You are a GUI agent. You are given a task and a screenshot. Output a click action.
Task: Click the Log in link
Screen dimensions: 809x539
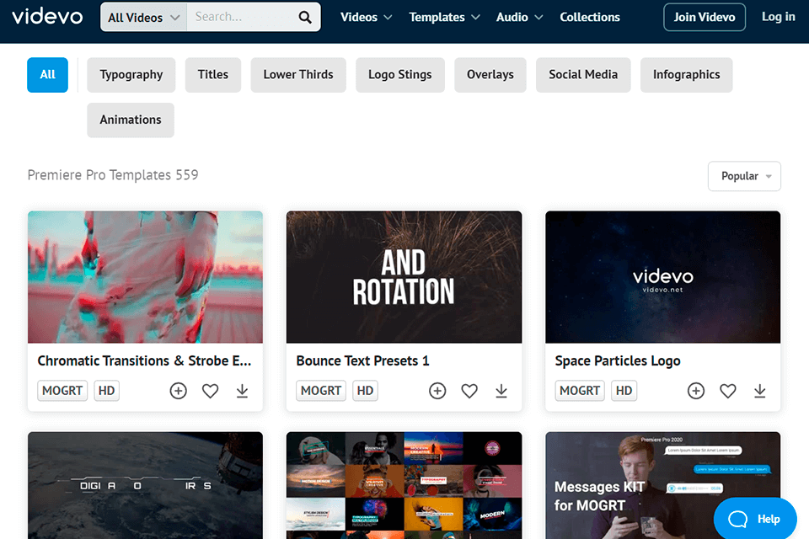coord(778,17)
